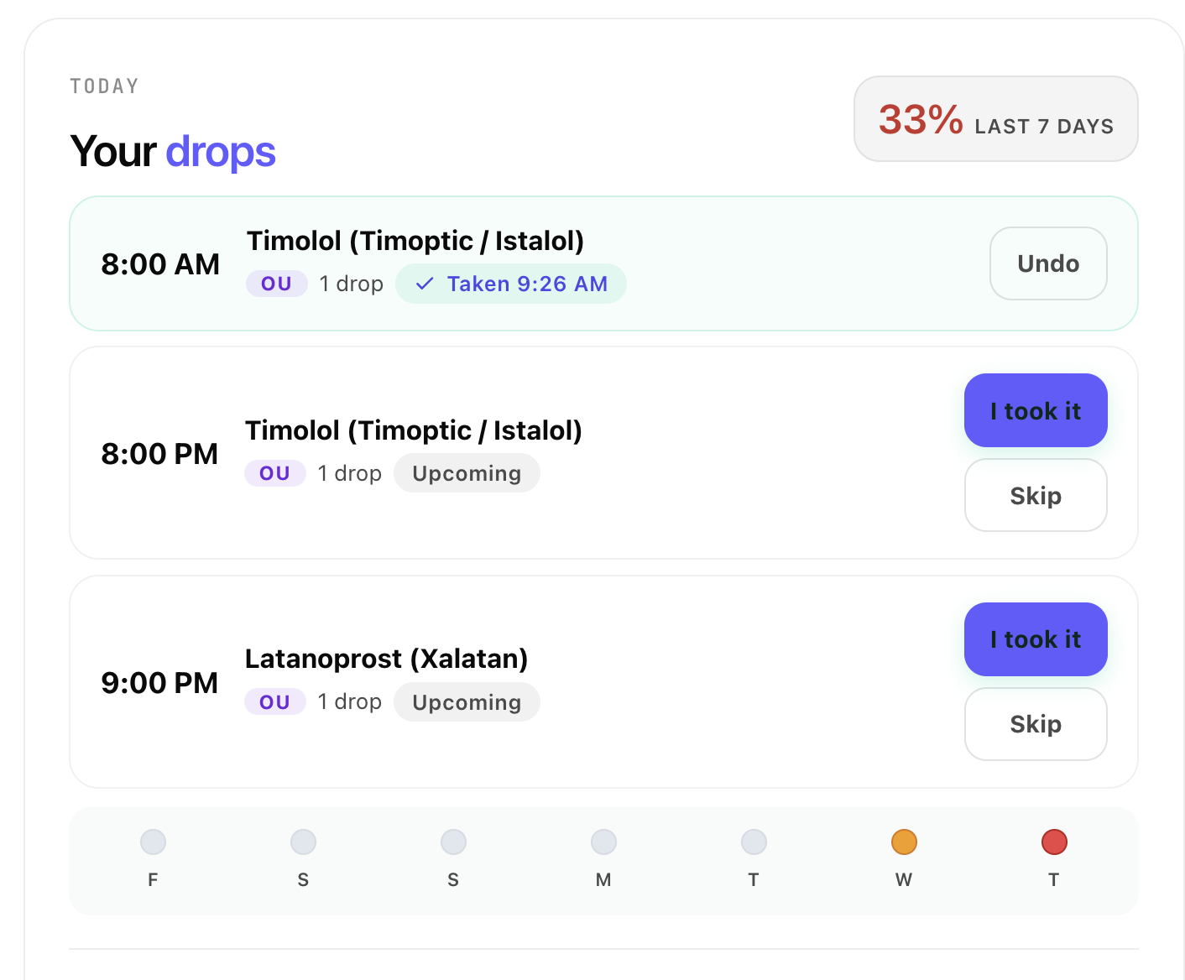Skip the 8:00 PM Timolol dose
The width and height of the screenshot is (1185, 980).
pos(1036,495)
